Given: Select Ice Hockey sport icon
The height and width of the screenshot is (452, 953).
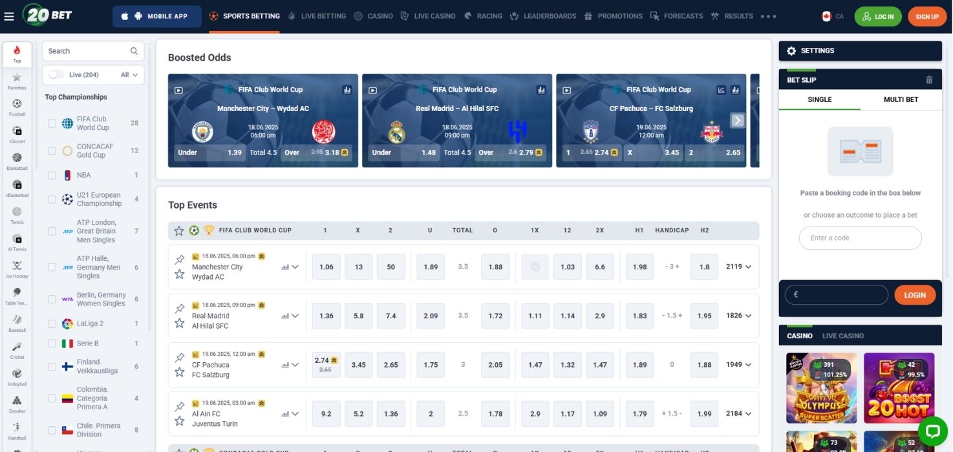Looking at the screenshot, I should (17, 270).
